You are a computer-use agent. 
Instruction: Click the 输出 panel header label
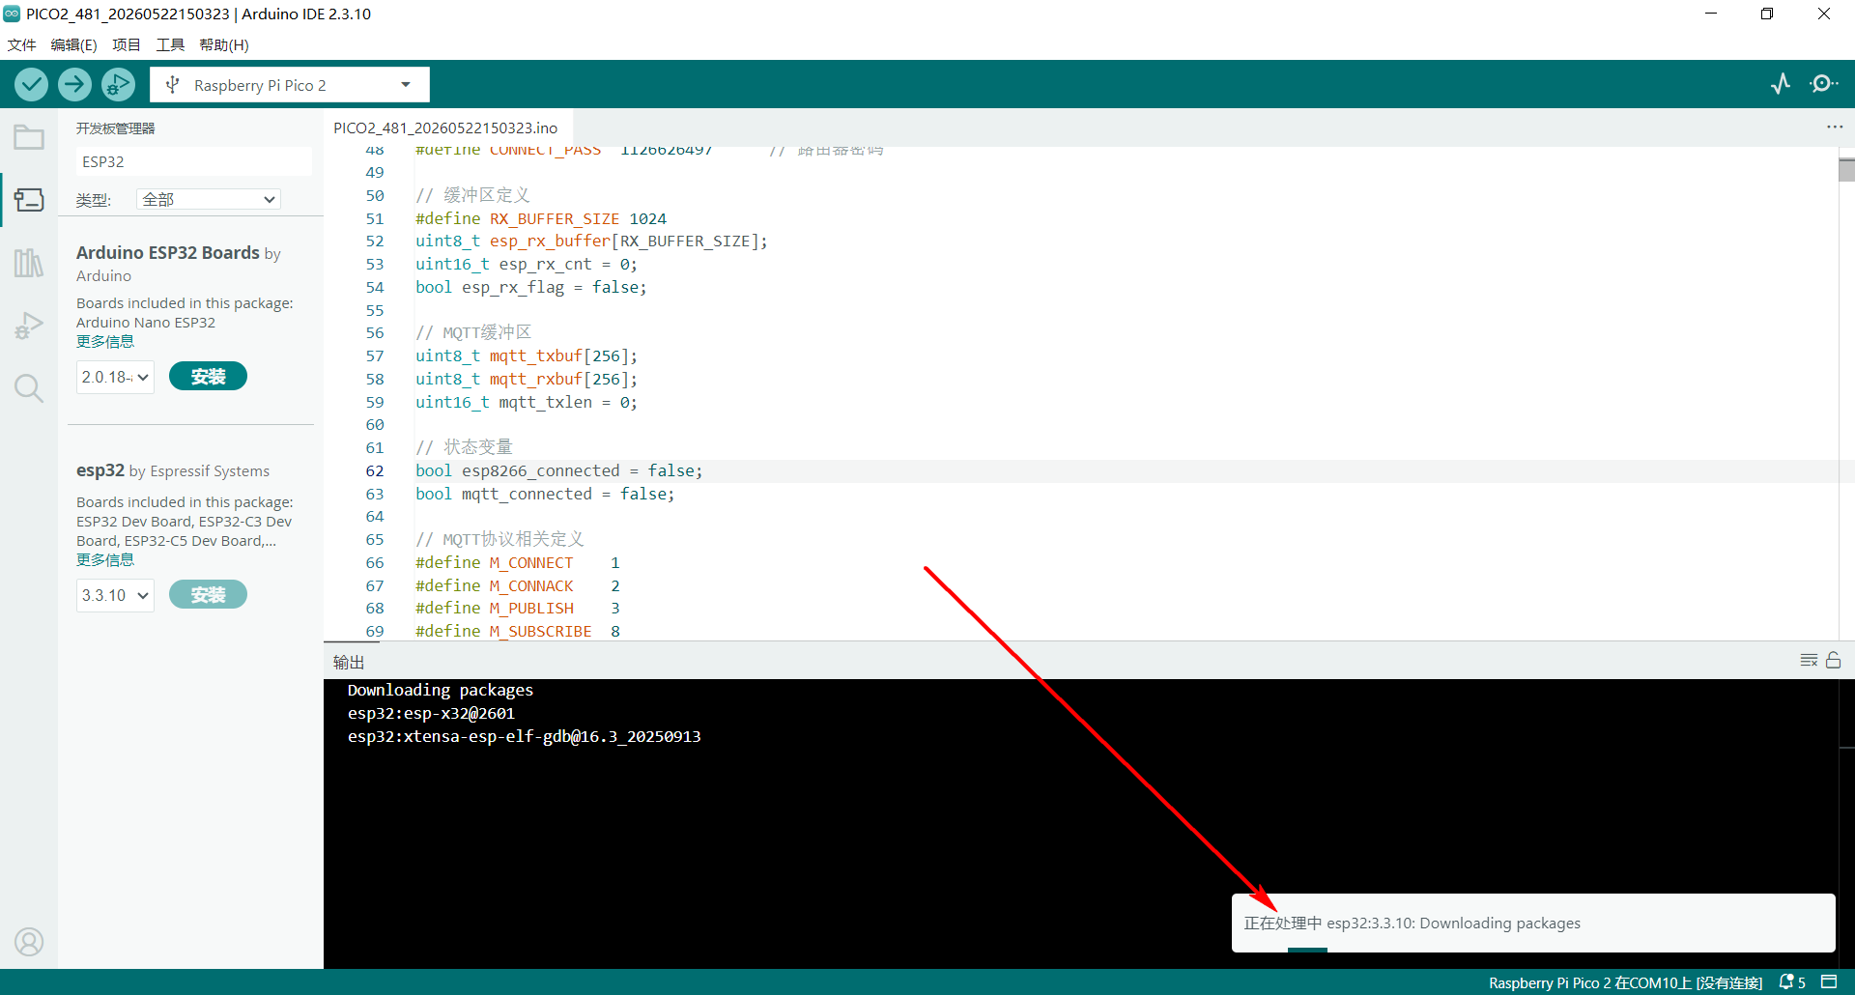349,662
